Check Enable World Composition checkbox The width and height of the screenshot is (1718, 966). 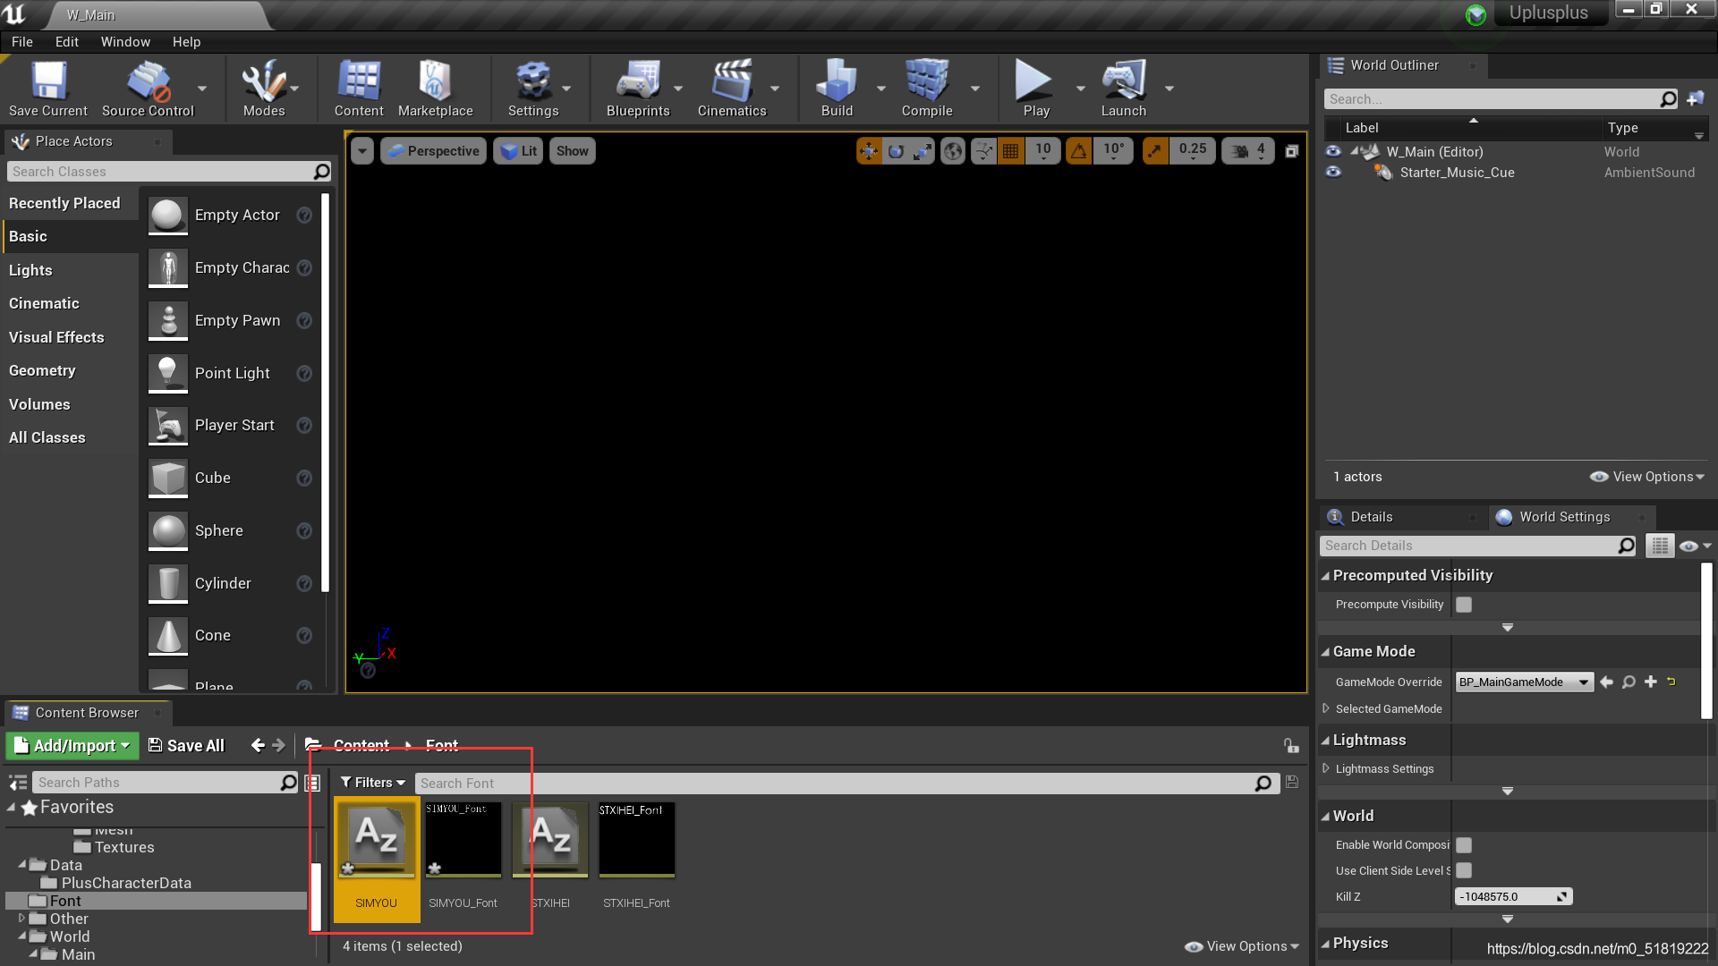[1464, 845]
